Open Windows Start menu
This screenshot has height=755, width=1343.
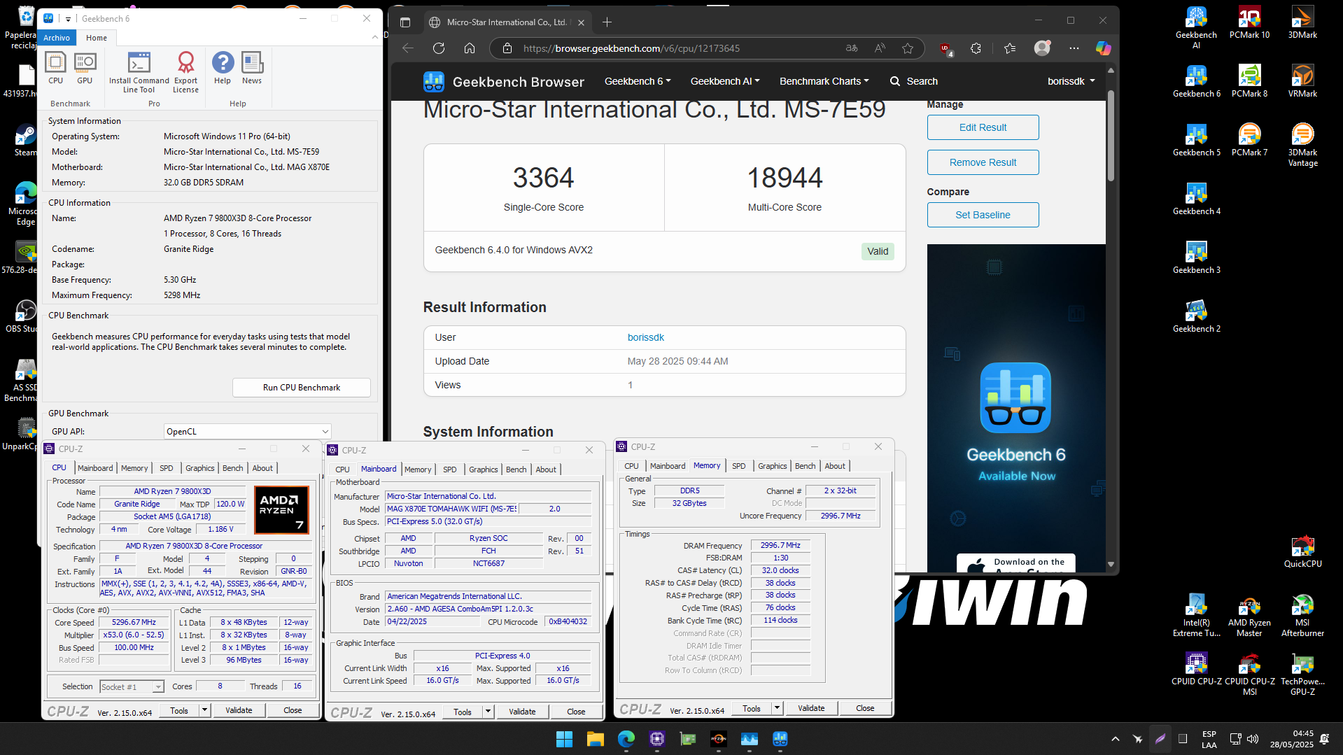[564, 739]
